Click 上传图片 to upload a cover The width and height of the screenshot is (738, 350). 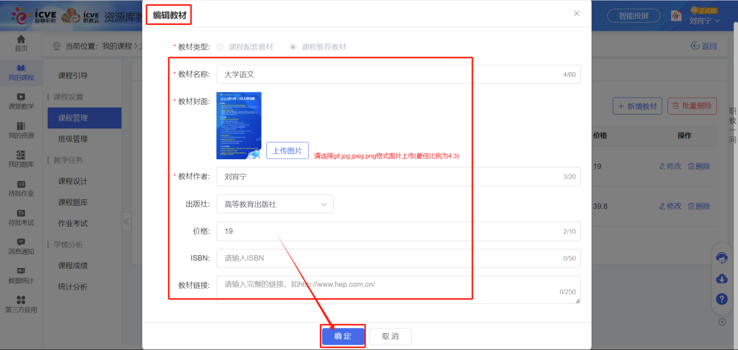point(287,150)
